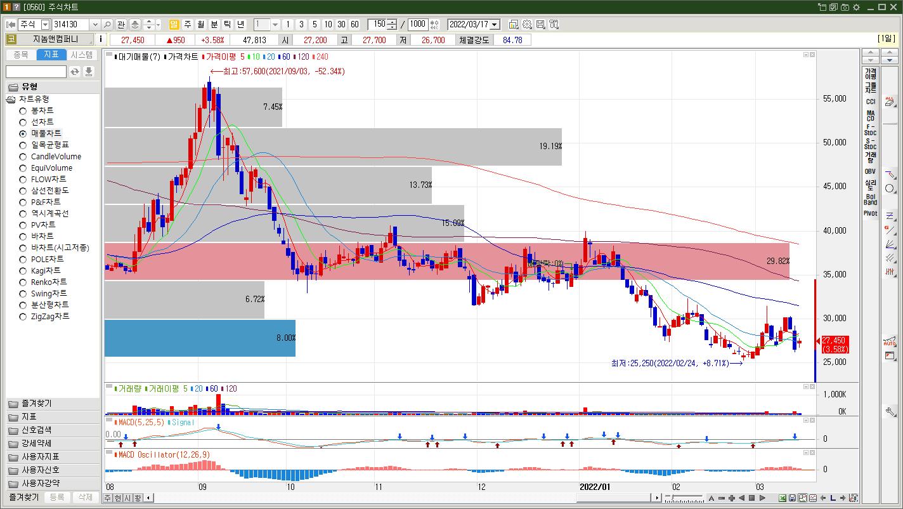Open chart settings gear in toolbar
Image resolution: width=903 pixels, height=509 pixels.
click(x=527, y=25)
